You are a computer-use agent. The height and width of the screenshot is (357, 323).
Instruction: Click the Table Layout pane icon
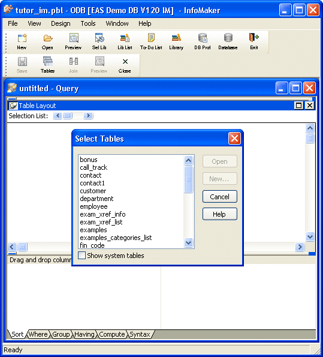pos(13,106)
